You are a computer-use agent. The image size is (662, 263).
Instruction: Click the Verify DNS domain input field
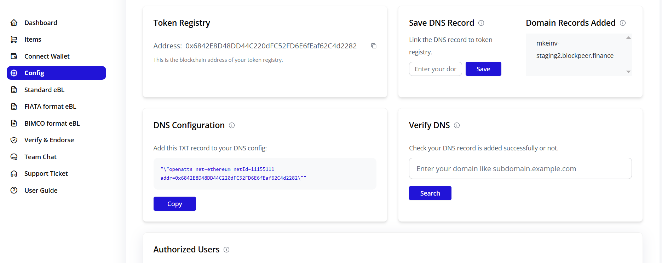520,168
